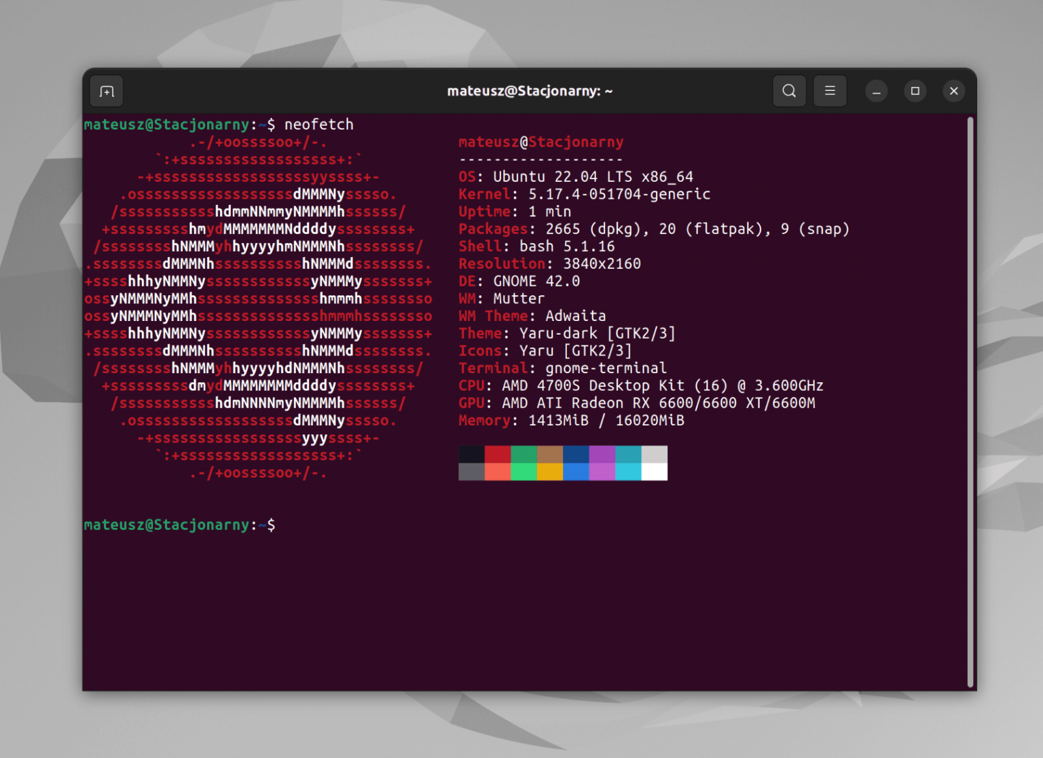Screen dimensions: 1043x758
Task: Maximize the terminal window
Action: point(915,90)
